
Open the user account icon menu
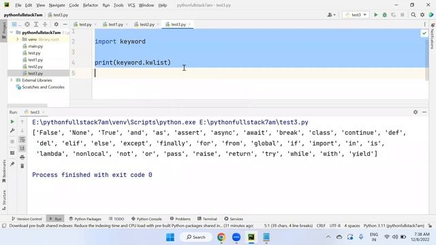click(x=331, y=15)
